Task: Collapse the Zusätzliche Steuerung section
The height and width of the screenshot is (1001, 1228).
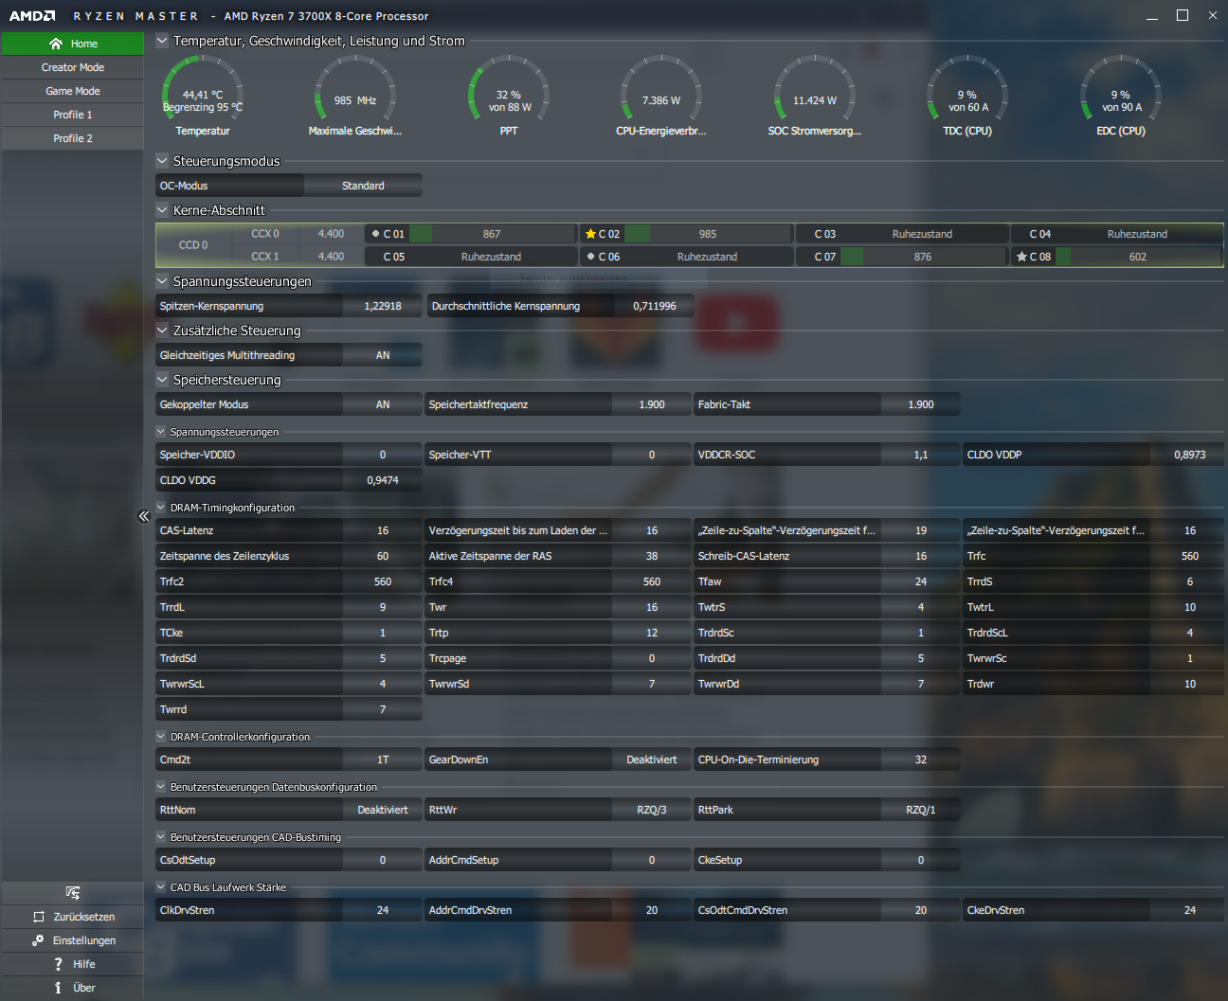Action: [x=162, y=331]
